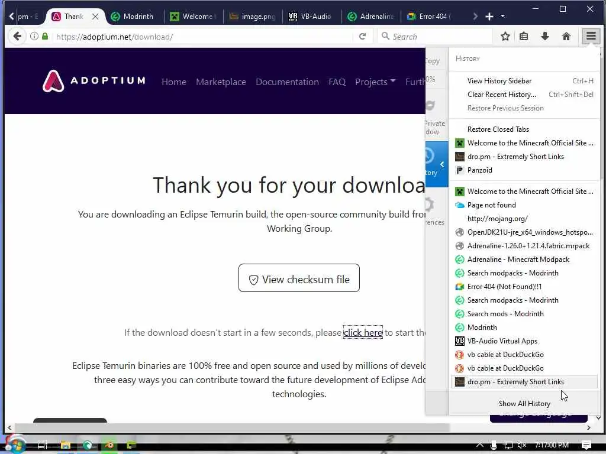The width and height of the screenshot is (606, 454).
Task: Open http://mojang.org/ history entry
Action: tap(524, 219)
